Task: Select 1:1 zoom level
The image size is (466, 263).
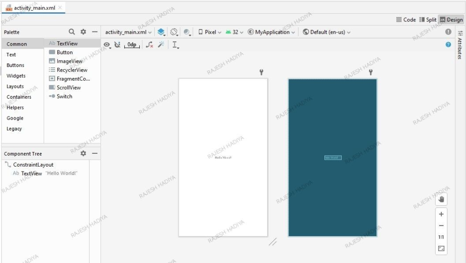Action: pyautogui.click(x=441, y=237)
